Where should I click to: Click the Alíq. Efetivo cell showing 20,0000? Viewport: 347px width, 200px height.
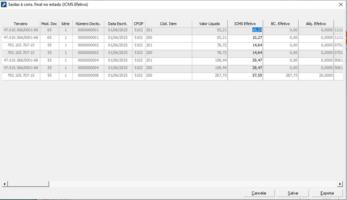(316, 76)
